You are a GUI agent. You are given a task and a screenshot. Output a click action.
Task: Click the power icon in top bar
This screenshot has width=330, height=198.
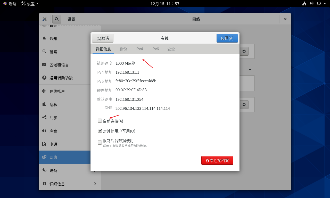pos(319,4)
